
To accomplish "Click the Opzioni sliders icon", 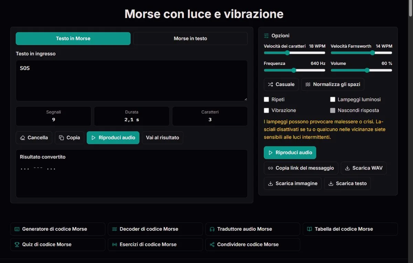I will coord(266,36).
